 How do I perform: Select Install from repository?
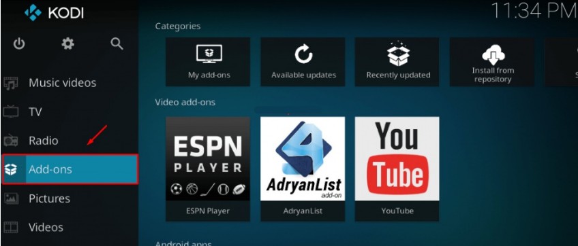491,62
